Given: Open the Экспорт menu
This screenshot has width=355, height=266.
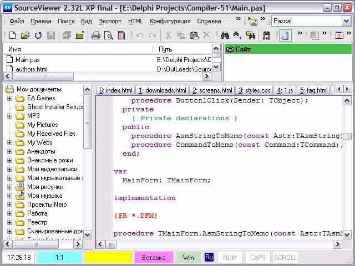Looking at the screenshot, I should [x=110, y=21].
